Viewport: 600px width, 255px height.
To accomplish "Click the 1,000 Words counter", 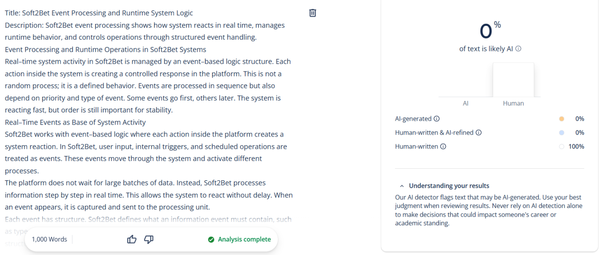I will pyautogui.click(x=49, y=239).
